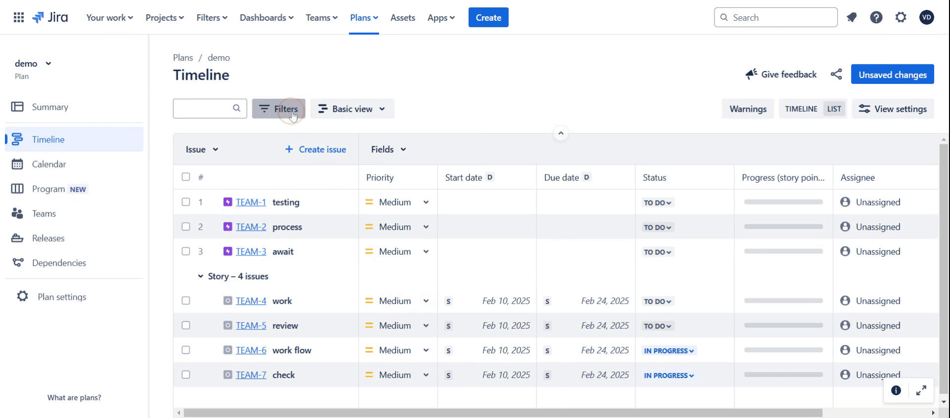Image resolution: width=950 pixels, height=418 pixels.
Task: Open the notifications icon
Action: [x=852, y=17]
